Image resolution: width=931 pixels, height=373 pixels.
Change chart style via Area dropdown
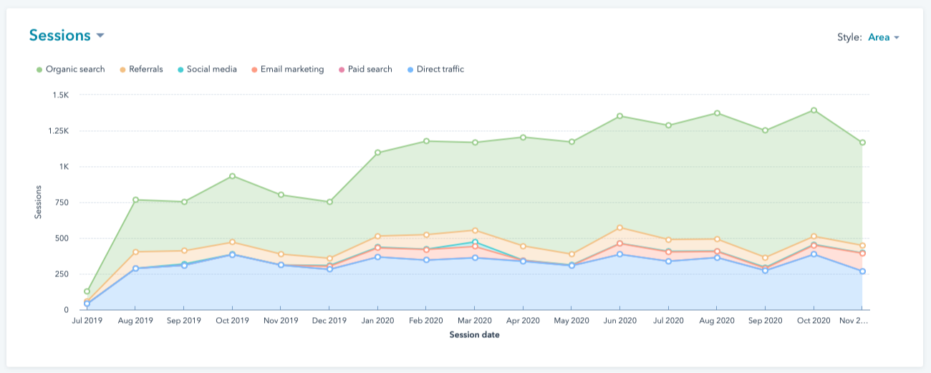pyautogui.click(x=883, y=37)
